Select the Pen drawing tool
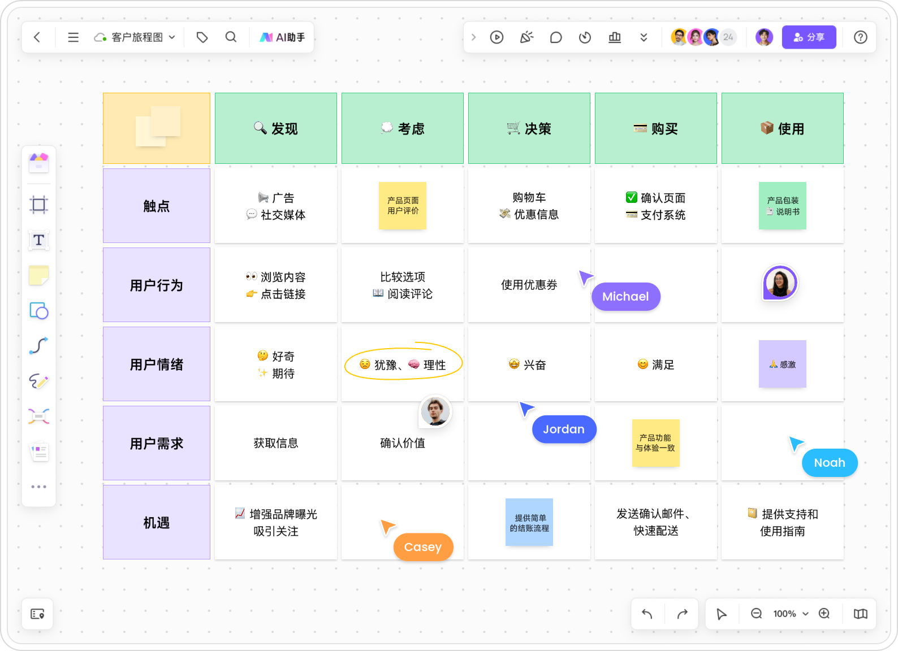 coord(39,381)
